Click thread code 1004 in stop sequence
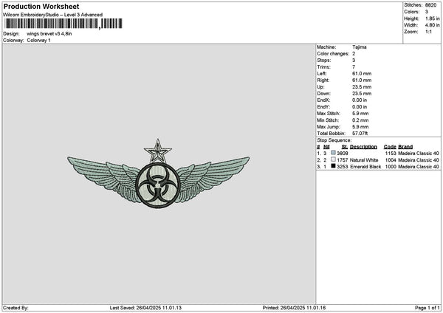 tap(391, 160)
